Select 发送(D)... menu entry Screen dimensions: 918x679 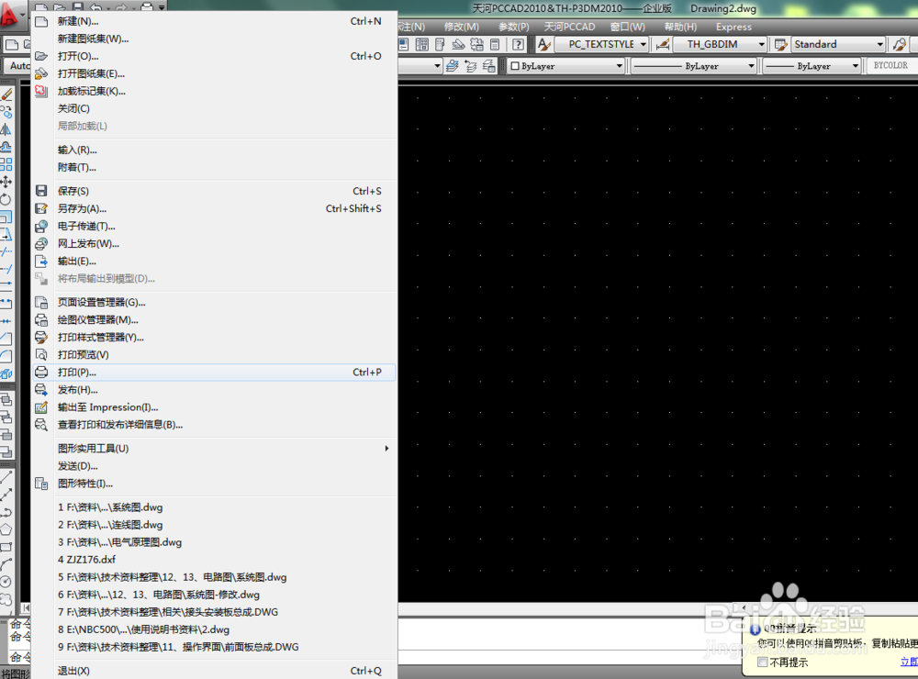[214, 466]
